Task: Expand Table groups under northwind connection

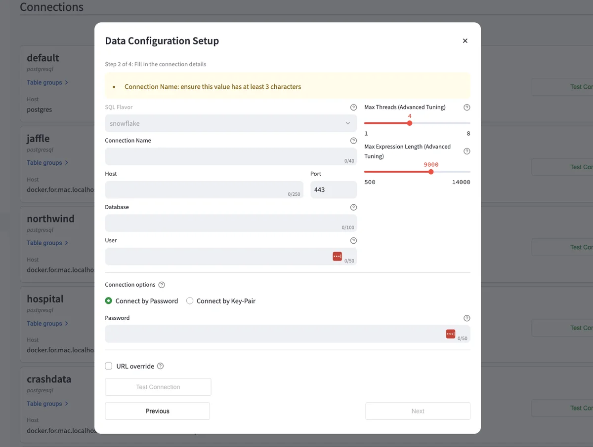Action: [x=47, y=243]
